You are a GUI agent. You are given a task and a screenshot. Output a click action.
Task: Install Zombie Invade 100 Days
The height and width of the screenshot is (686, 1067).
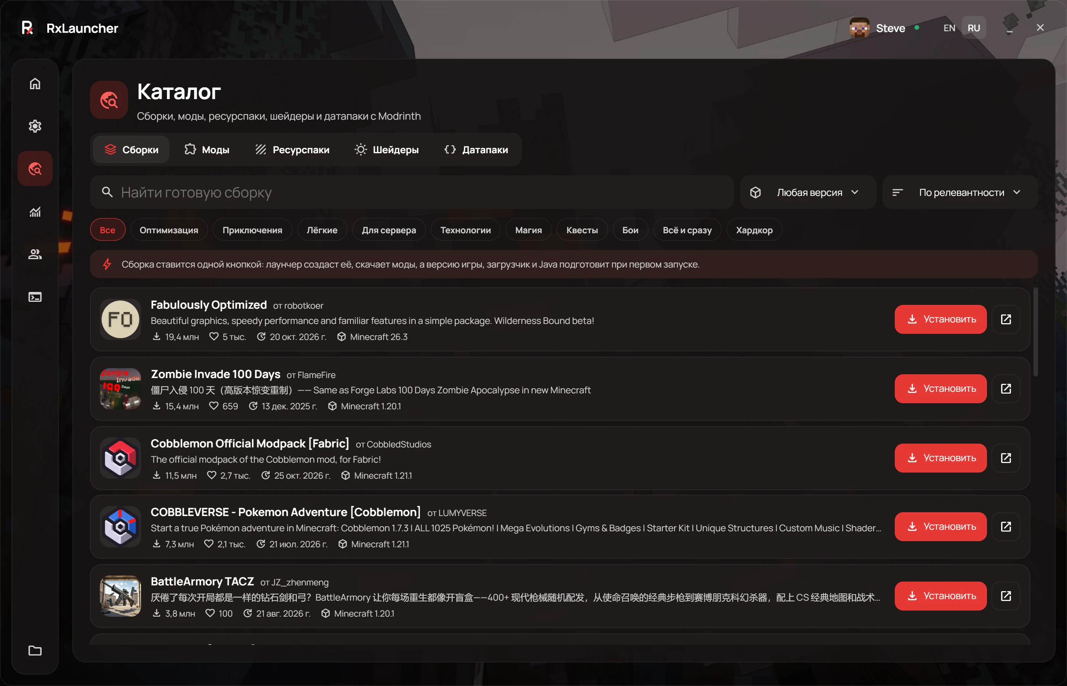(940, 389)
